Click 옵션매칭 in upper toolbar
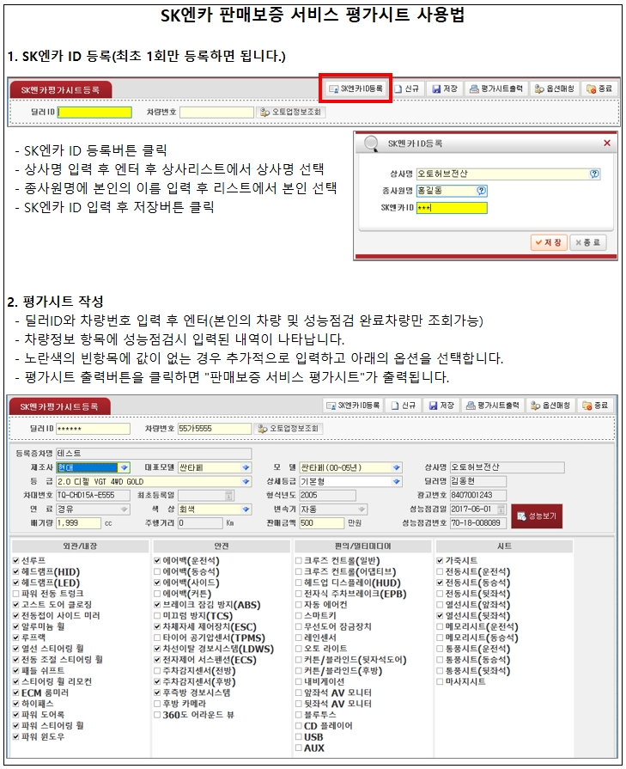Screen dimensions: 626x769 (x=555, y=88)
